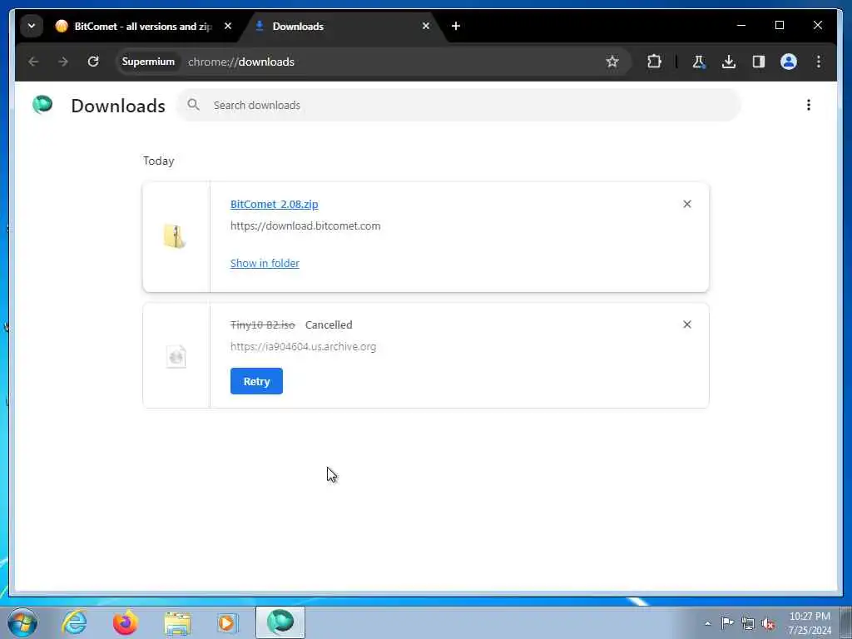Click the search magnifier icon
This screenshot has width=852, height=639.
[193, 105]
